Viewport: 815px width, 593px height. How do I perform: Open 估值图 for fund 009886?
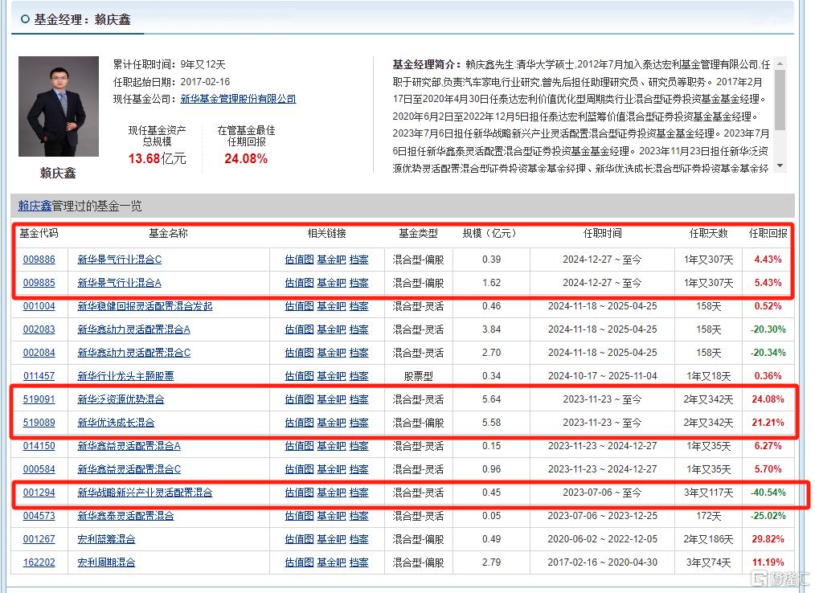click(299, 260)
